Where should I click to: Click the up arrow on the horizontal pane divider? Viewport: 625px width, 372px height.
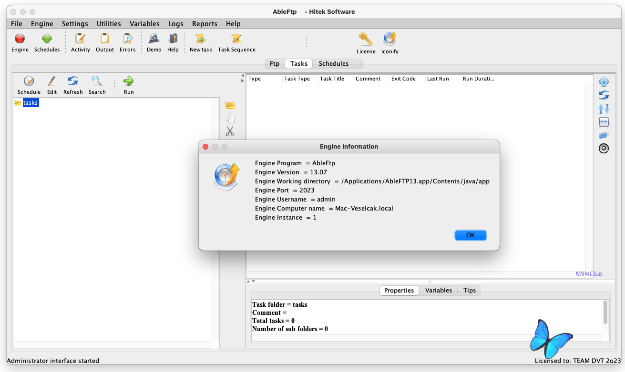point(248,282)
